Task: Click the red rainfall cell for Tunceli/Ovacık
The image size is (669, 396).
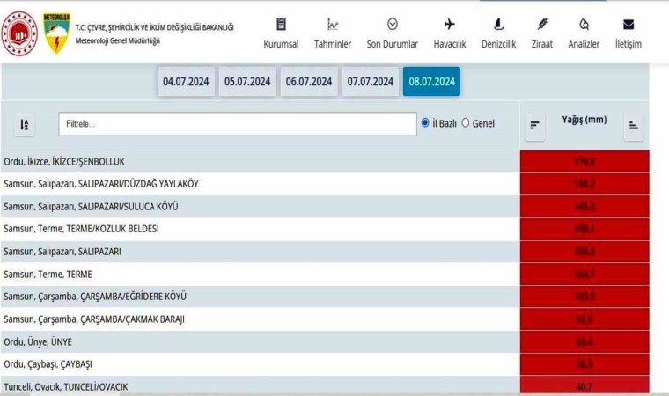Action: click(584, 385)
